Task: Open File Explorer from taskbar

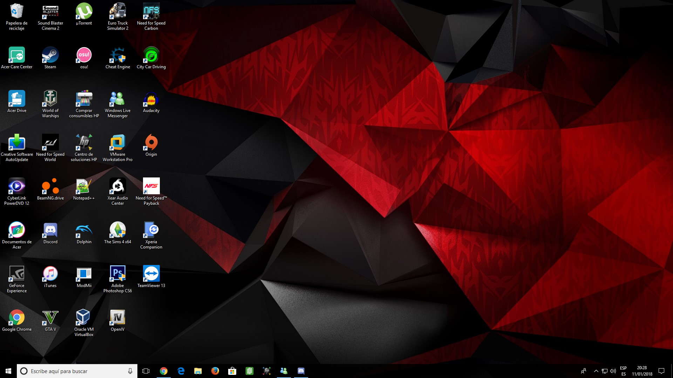Action: [x=198, y=371]
